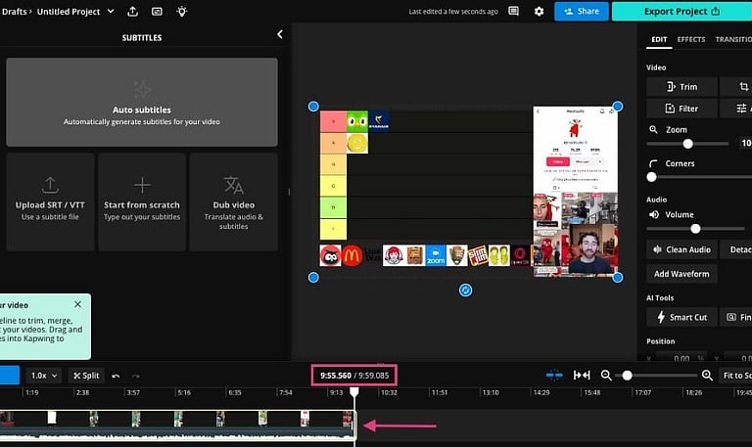Click Export Project button
Viewport: 752px width, 447px height.
pyautogui.click(x=681, y=12)
